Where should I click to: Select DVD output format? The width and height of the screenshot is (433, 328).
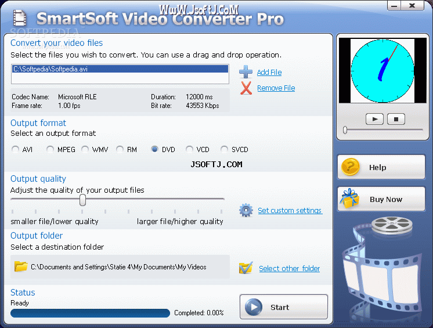(x=154, y=149)
